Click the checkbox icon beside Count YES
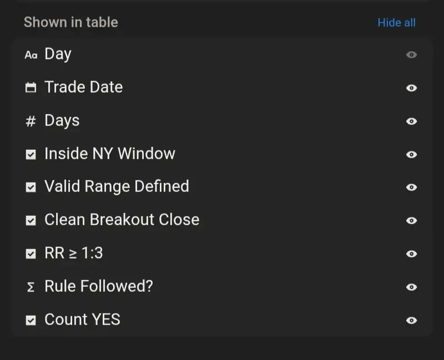This screenshot has height=360, width=444. coord(31,321)
